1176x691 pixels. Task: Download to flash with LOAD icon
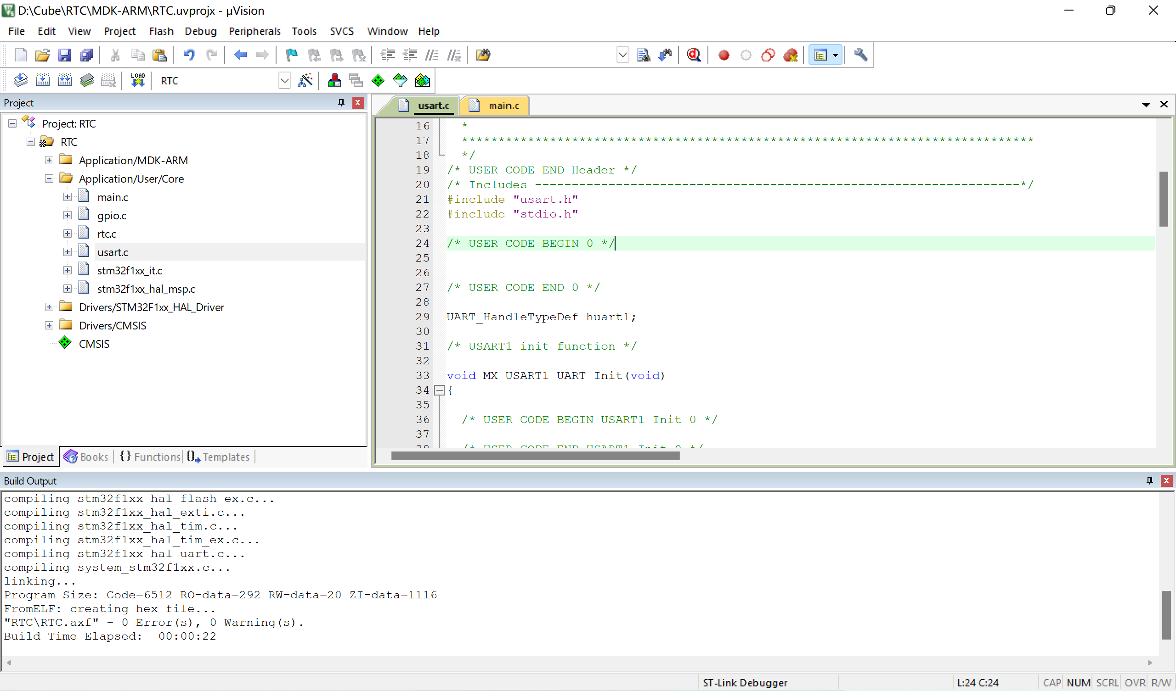(138, 81)
